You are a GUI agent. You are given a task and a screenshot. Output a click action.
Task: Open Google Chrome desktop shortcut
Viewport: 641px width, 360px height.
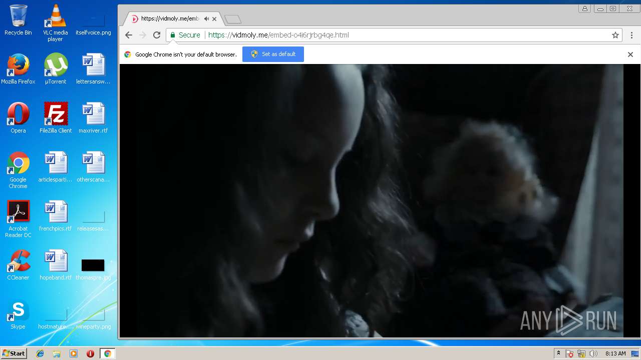pos(18,170)
